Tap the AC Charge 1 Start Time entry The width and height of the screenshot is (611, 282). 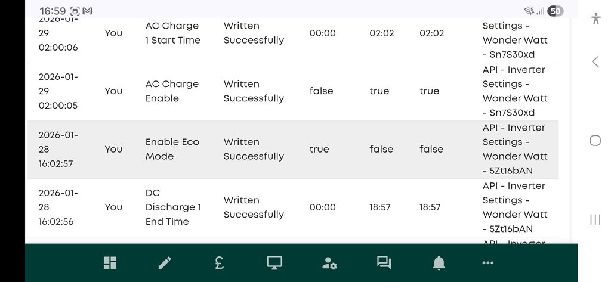tap(173, 33)
